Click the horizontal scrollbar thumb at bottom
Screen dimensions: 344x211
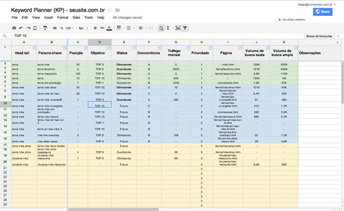[113, 209]
